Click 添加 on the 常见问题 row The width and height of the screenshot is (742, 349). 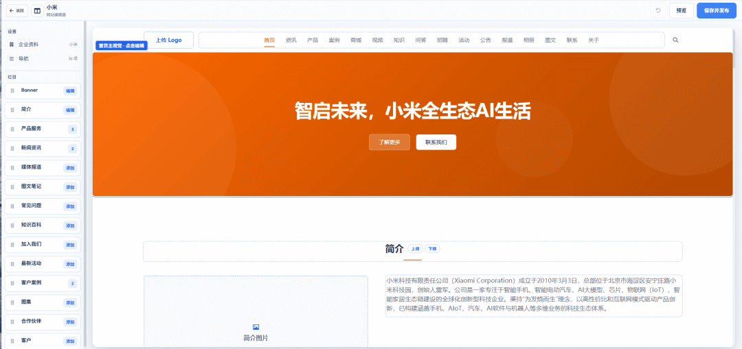71,206
